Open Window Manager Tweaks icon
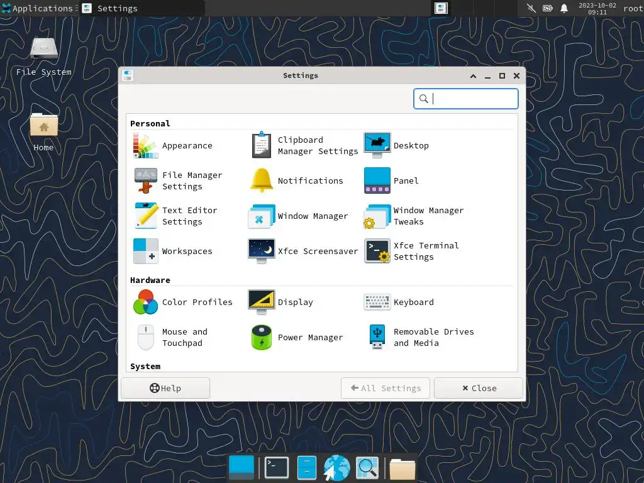The height and width of the screenshot is (483, 644). click(x=377, y=216)
